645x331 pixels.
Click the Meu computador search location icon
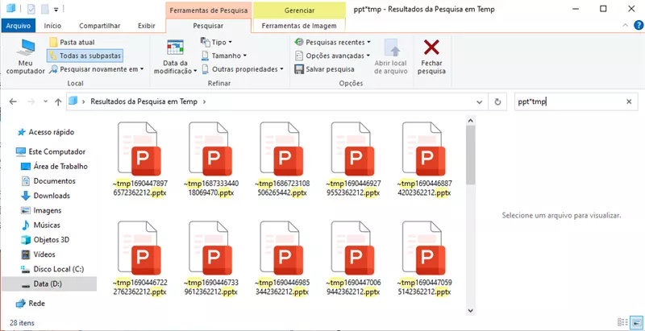[25, 56]
